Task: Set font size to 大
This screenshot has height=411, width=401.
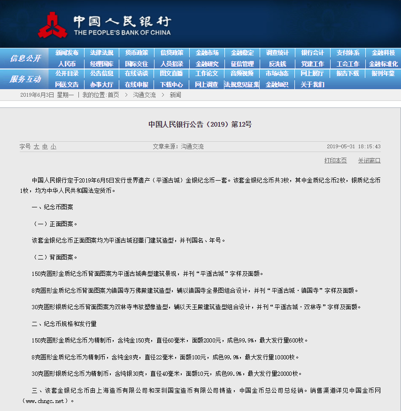Action: point(37,146)
